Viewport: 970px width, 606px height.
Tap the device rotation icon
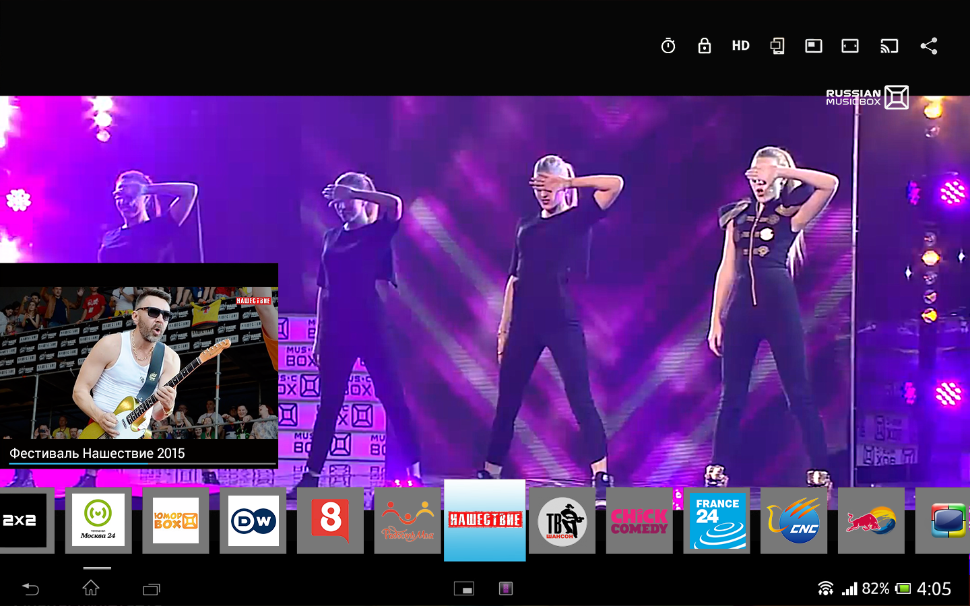point(777,46)
